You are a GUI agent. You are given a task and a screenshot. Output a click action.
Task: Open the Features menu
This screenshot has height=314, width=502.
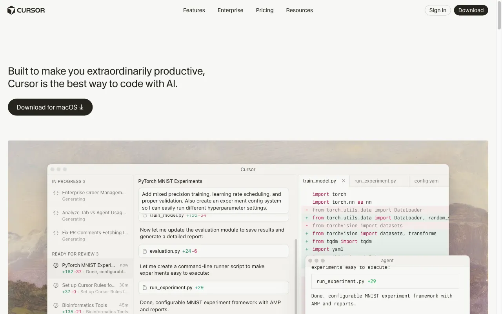(x=194, y=10)
